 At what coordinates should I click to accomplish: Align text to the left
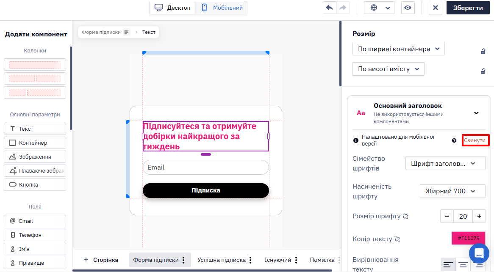point(448,265)
